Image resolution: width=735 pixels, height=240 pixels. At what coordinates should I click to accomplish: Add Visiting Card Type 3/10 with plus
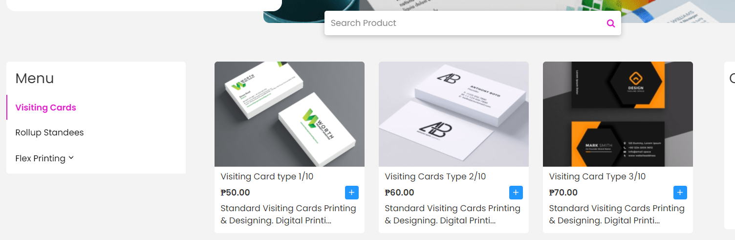pyautogui.click(x=680, y=193)
